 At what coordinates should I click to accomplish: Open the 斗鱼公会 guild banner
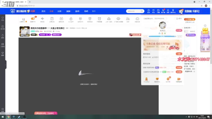click(x=162, y=45)
